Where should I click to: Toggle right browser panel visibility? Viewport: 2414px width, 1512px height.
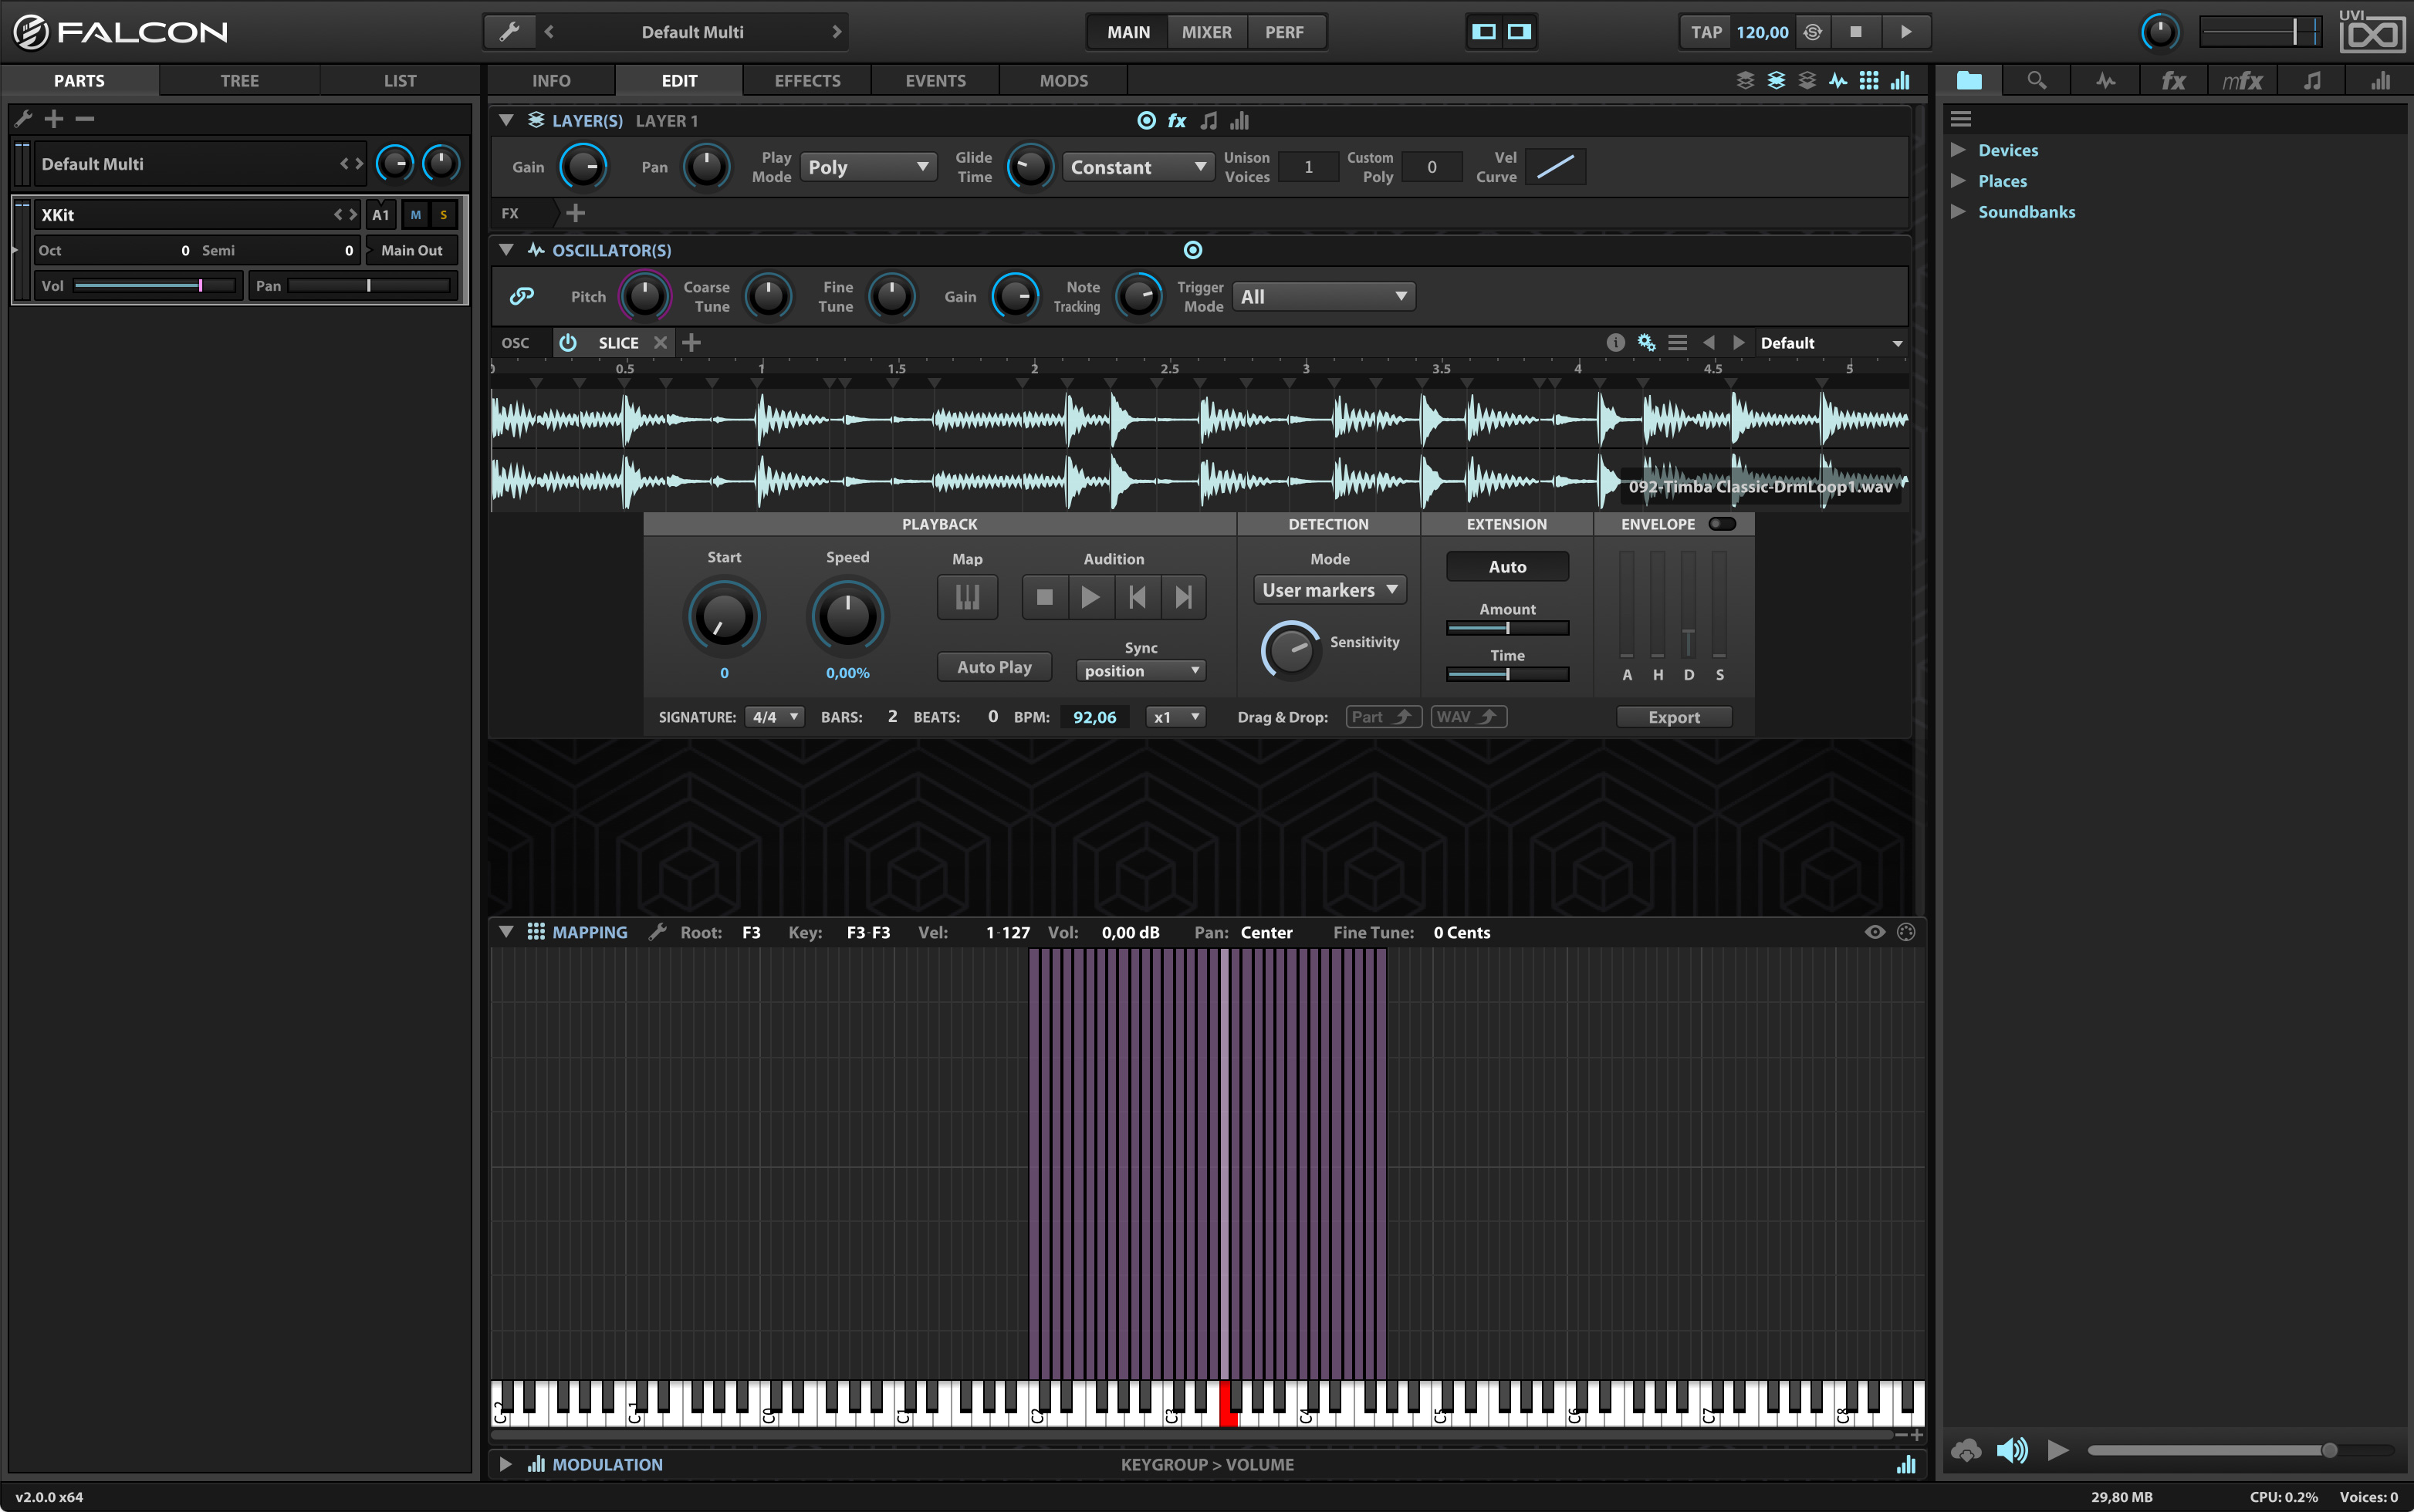(x=1520, y=32)
